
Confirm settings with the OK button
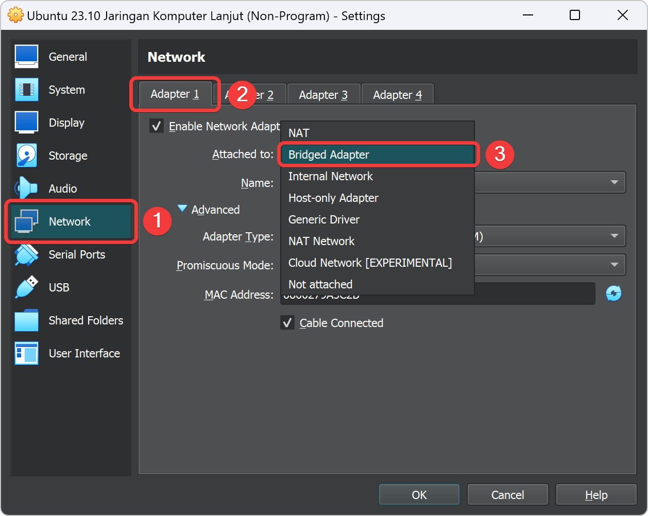click(419, 495)
